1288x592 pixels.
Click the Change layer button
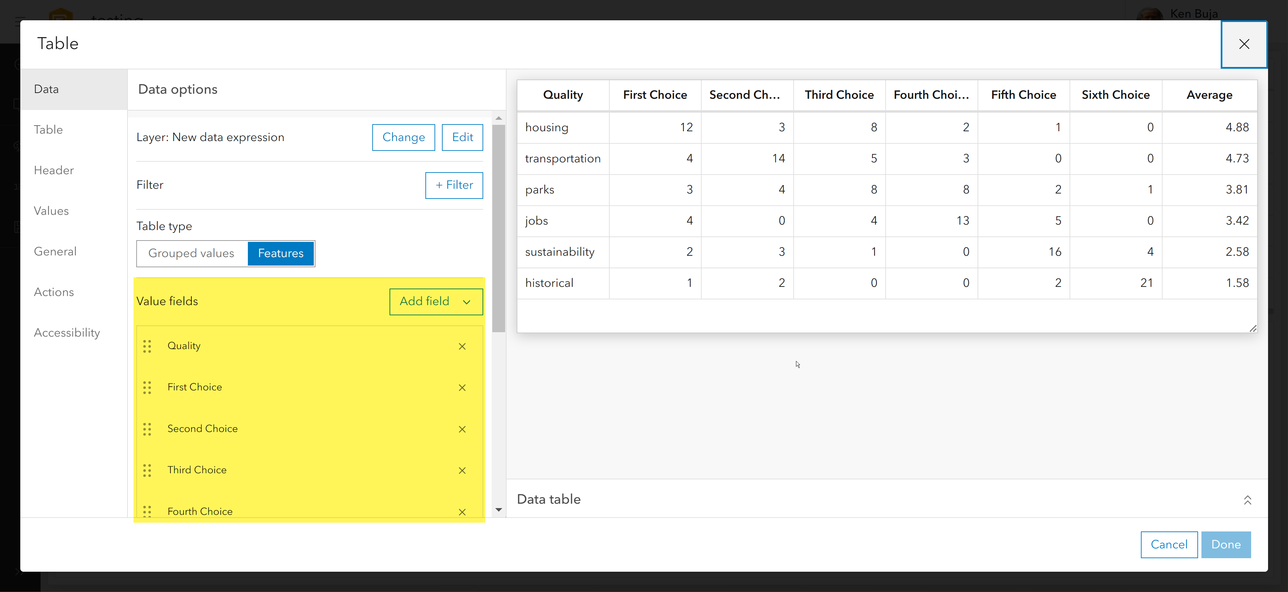point(403,137)
